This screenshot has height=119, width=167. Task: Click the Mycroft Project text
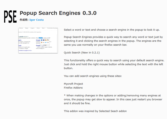pos(73,84)
